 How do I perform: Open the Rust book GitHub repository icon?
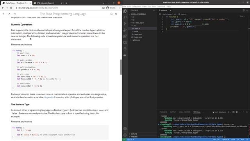116,14
